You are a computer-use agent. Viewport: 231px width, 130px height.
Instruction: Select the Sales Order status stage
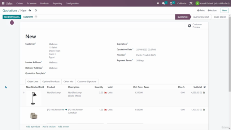point(220,17)
